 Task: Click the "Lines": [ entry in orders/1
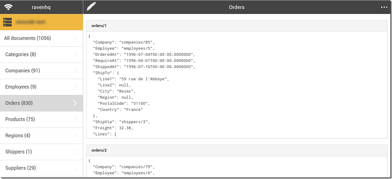(105, 134)
